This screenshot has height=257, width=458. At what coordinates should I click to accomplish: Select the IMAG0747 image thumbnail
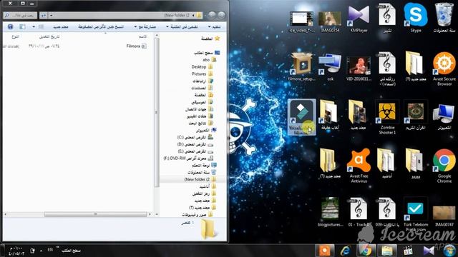[444, 216]
